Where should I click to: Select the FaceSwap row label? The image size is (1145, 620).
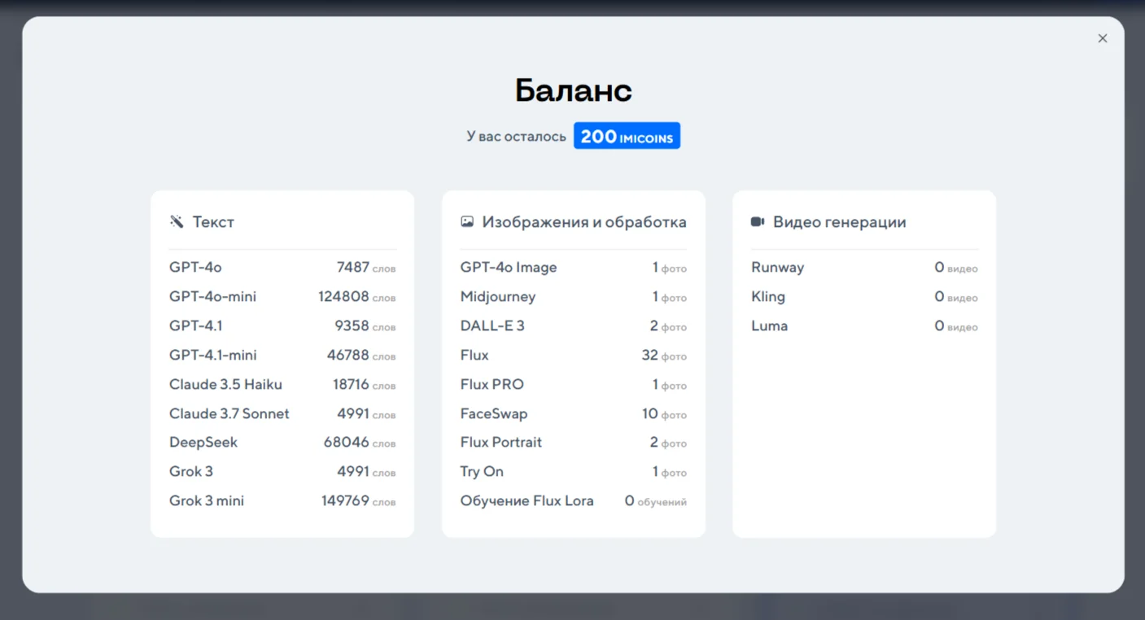tap(494, 414)
